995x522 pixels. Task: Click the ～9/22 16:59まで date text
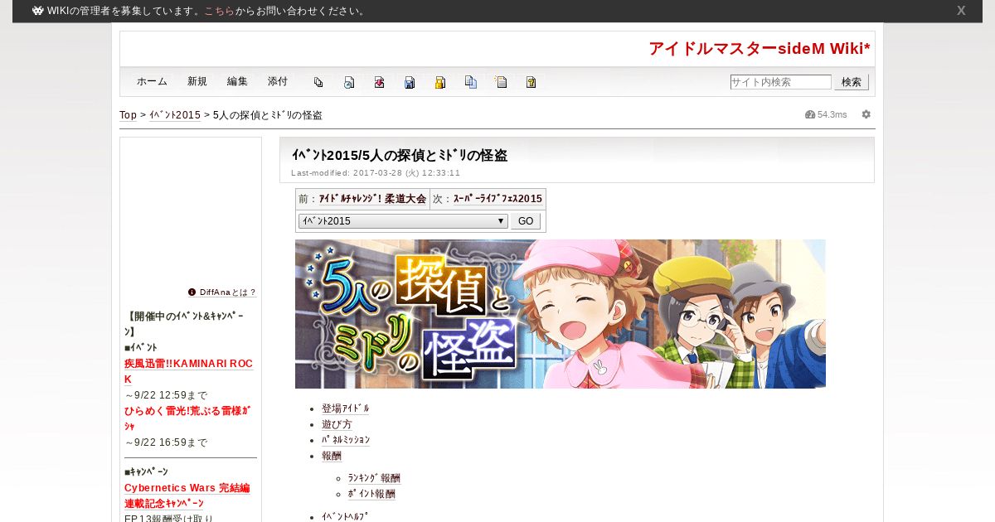(x=166, y=442)
